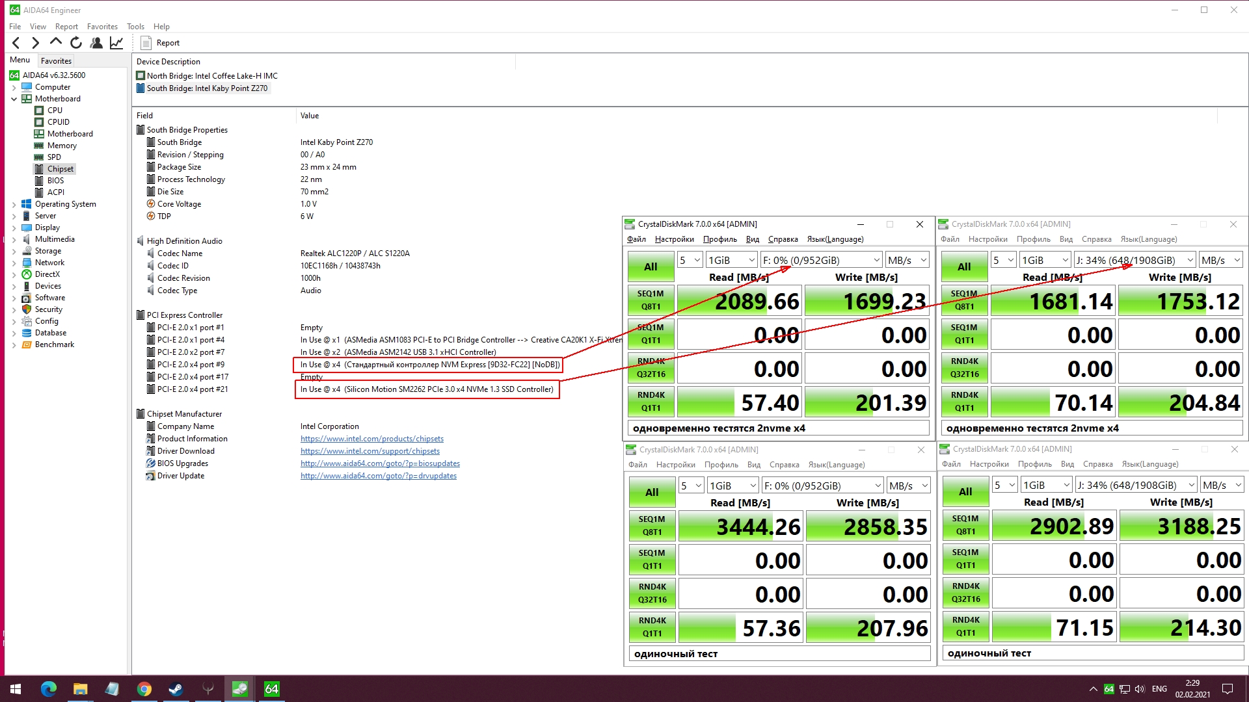This screenshot has width=1249, height=702.
Task: Switch to the Favorites tab in sidebar
Action: point(56,60)
